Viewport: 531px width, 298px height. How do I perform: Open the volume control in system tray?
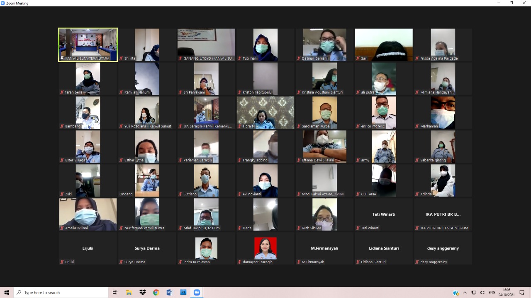(x=482, y=293)
